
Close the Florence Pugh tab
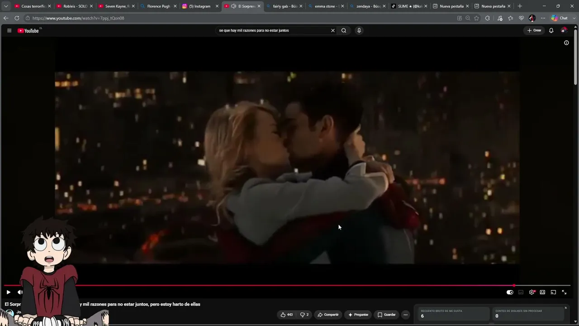tap(175, 6)
